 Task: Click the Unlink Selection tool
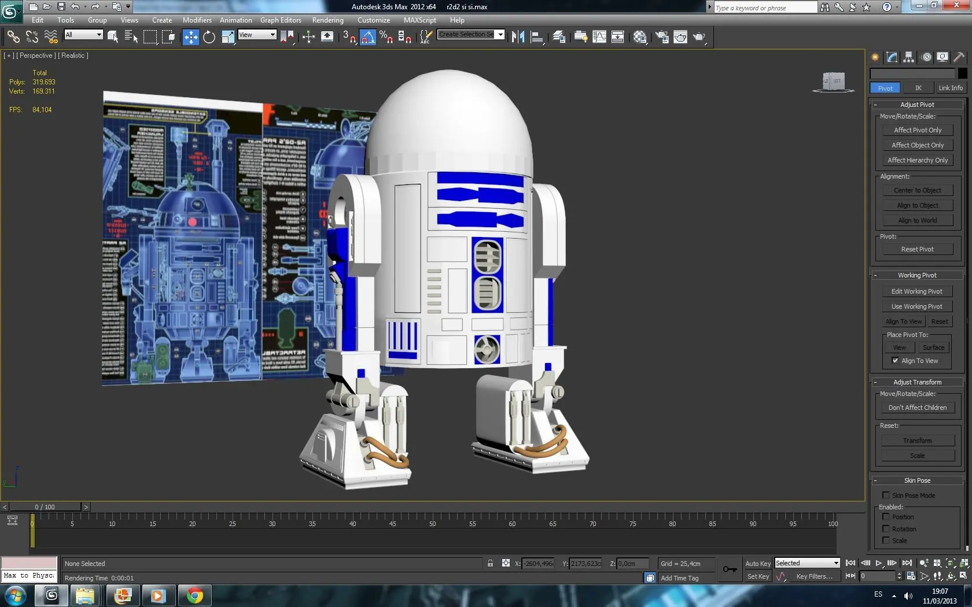tap(32, 37)
